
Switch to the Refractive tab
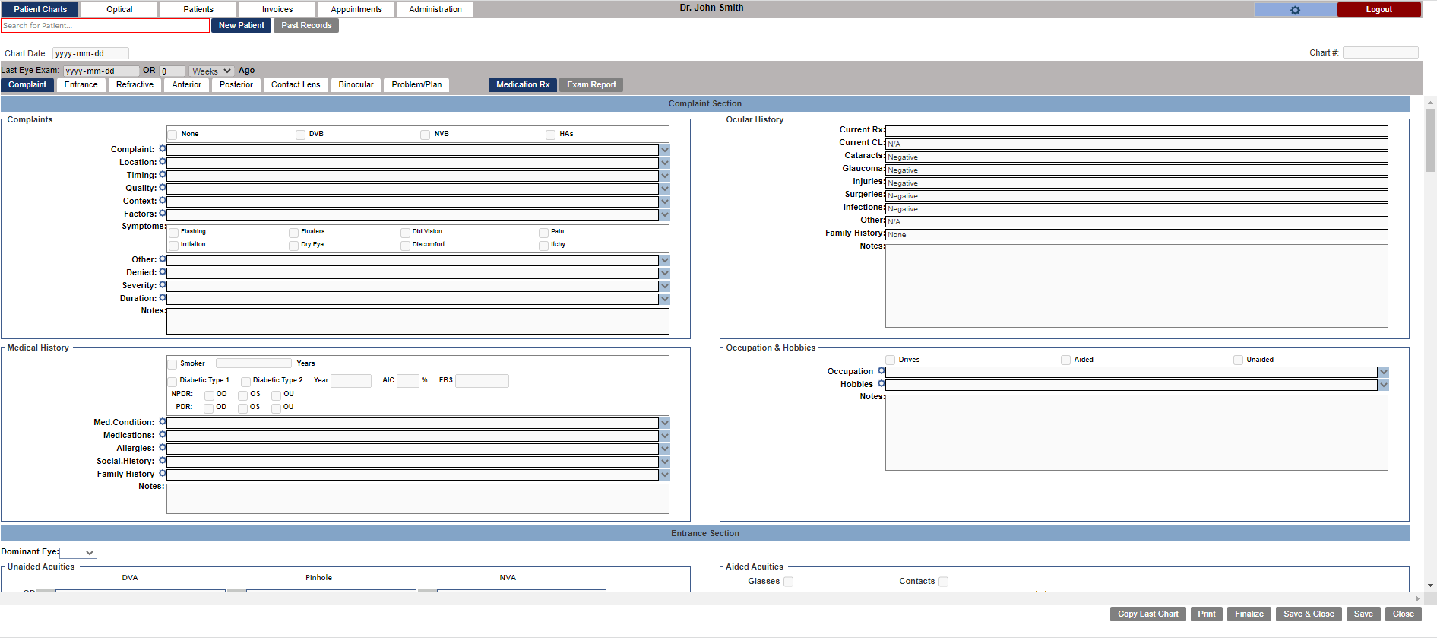[135, 84]
